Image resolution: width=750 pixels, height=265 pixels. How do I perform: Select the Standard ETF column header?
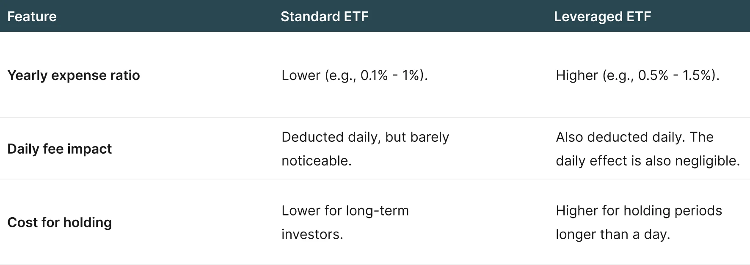[324, 17]
